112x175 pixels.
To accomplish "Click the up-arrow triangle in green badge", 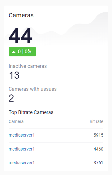I will [x=14, y=52].
